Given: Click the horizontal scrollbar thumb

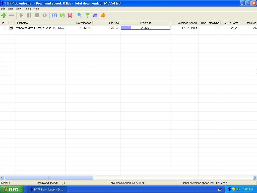Looking at the screenshot, I should tap(49, 178).
